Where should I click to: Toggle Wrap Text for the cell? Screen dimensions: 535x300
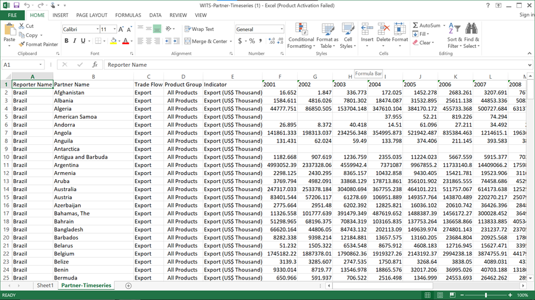(x=199, y=29)
